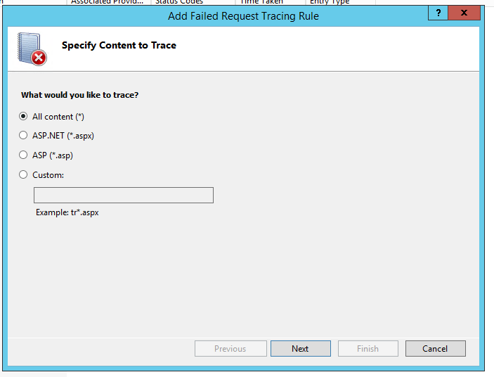Image resolution: width=494 pixels, height=377 pixels.
Task: Click the disabled Finish button
Action: coord(368,348)
